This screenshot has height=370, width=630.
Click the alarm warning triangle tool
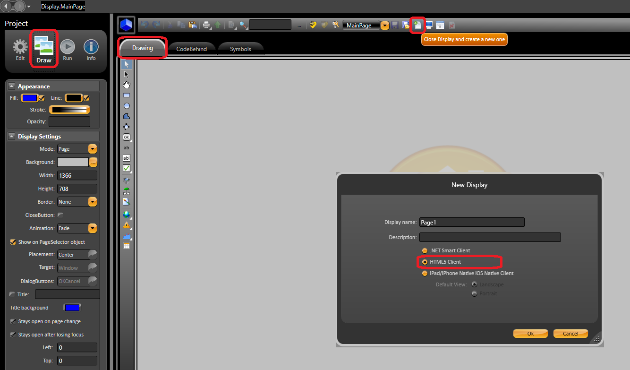click(x=127, y=225)
